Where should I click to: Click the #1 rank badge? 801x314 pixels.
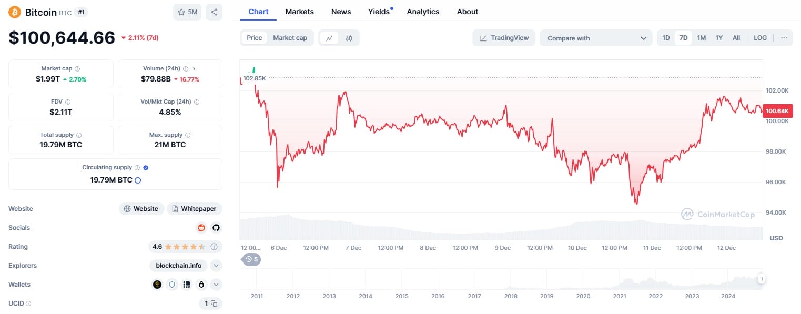point(81,12)
